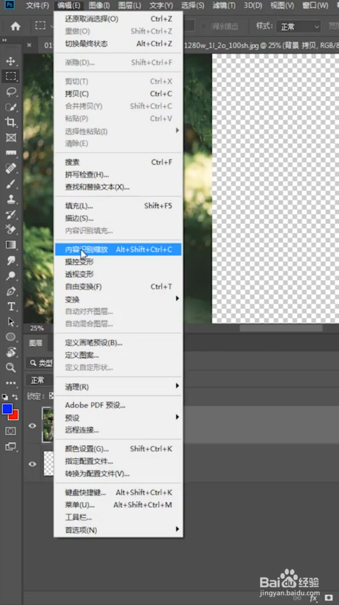Change screen mode icon
This screenshot has height=605, width=339.
(11, 447)
